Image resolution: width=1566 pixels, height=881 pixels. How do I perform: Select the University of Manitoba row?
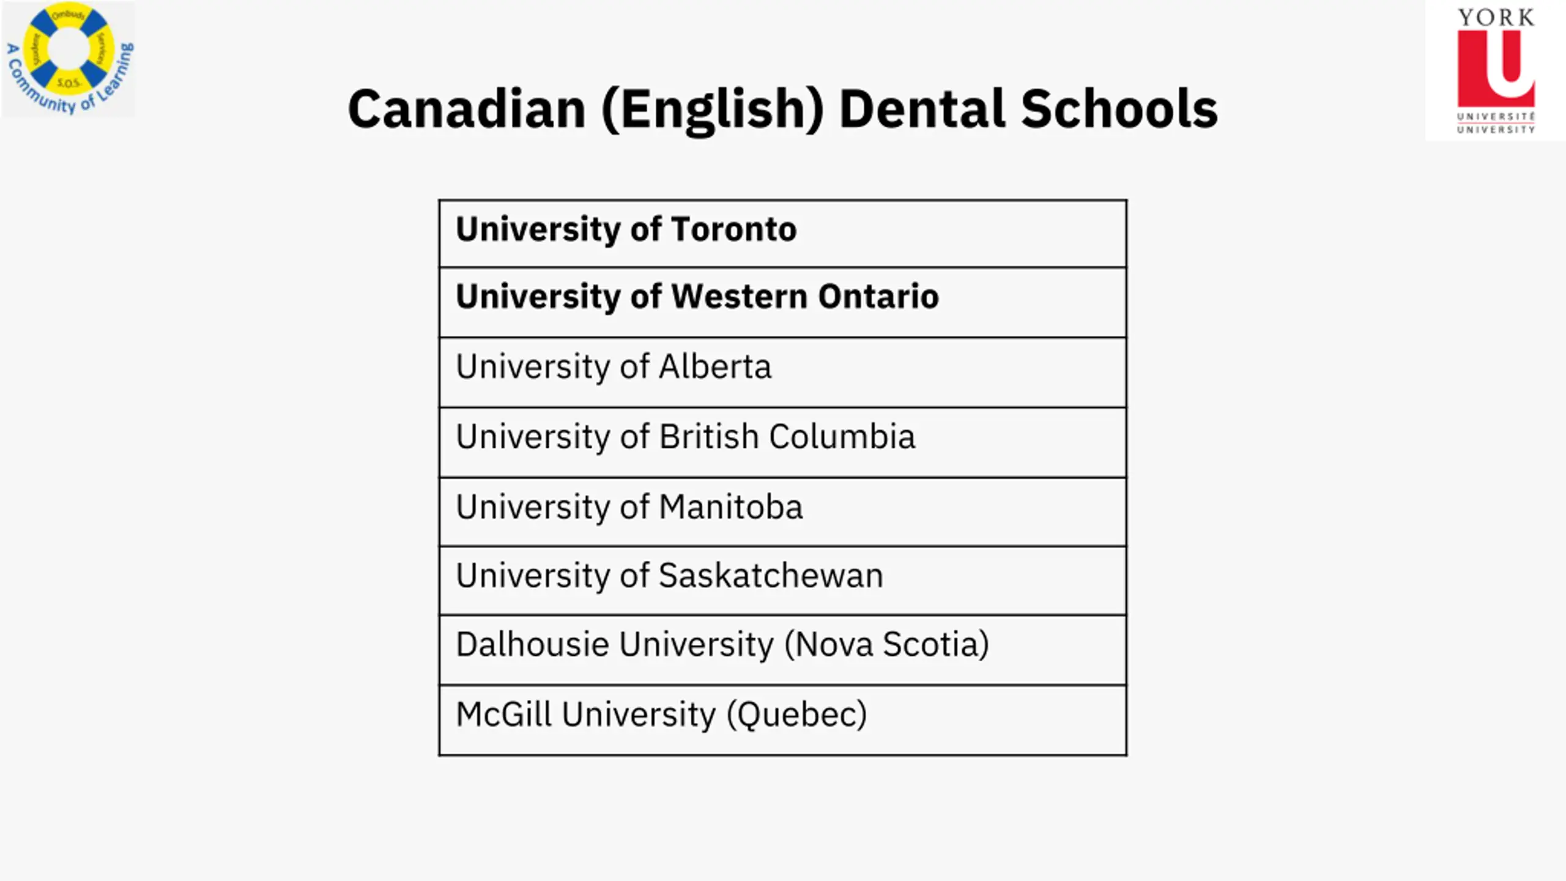[782, 512]
